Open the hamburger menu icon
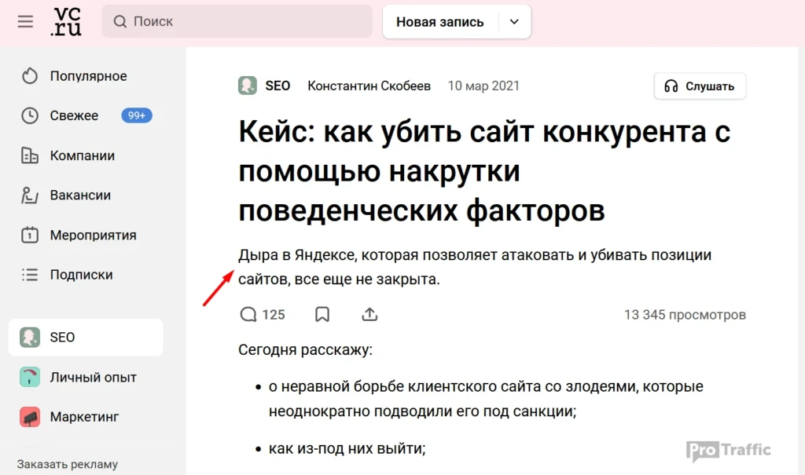Image resolution: width=805 pixels, height=475 pixels. (x=25, y=21)
